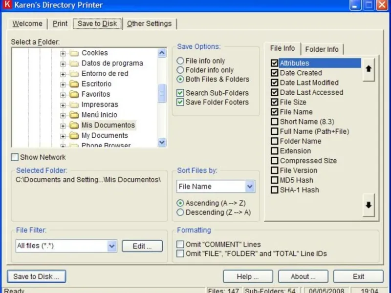Click the Save to Disk ... button

coord(36,276)
